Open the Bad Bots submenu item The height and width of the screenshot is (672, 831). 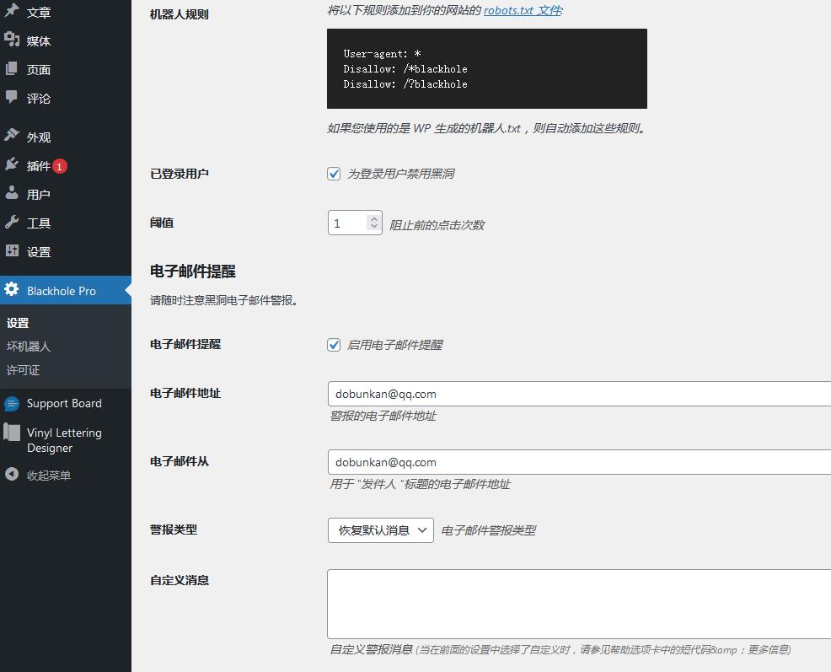[29, 347]
